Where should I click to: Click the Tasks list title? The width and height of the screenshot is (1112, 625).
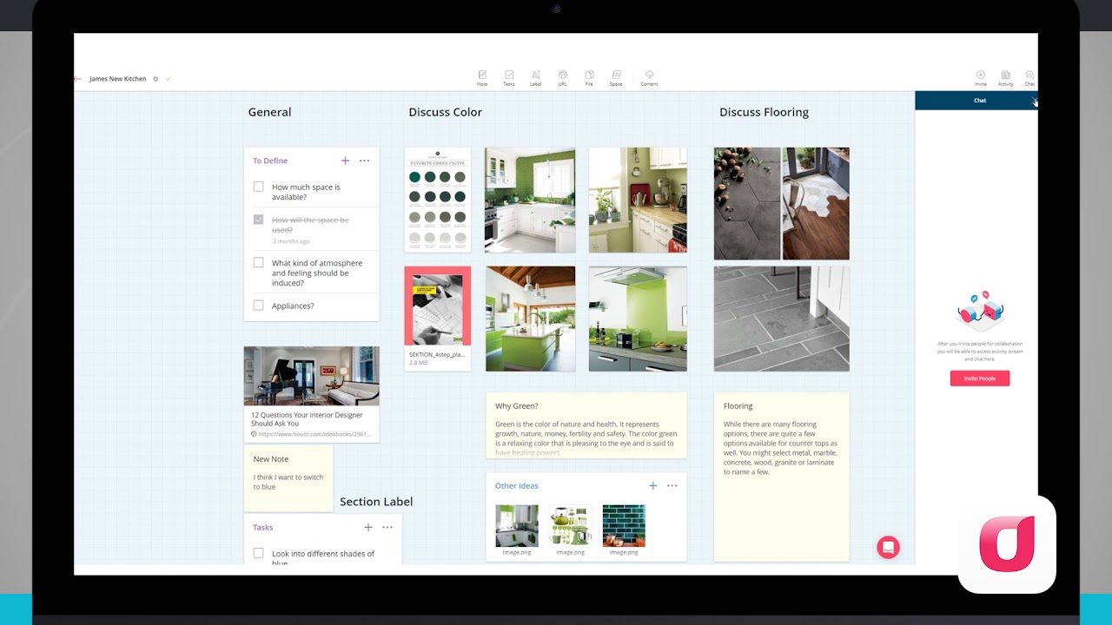(x=263, y=528)
